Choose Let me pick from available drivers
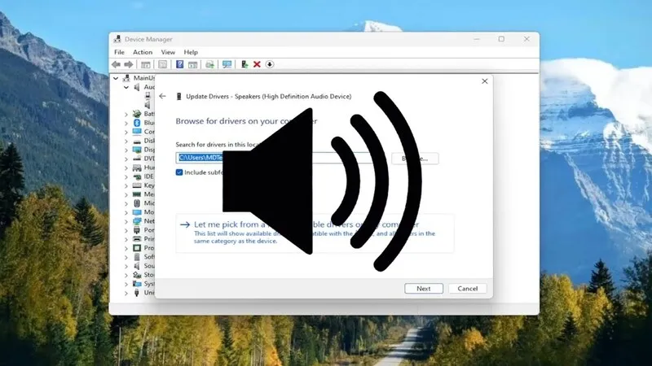The image size is (652, 366). [244, 224]
